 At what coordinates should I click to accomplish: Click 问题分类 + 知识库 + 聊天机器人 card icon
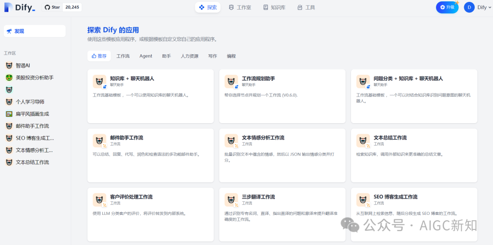tap(363, 81)
